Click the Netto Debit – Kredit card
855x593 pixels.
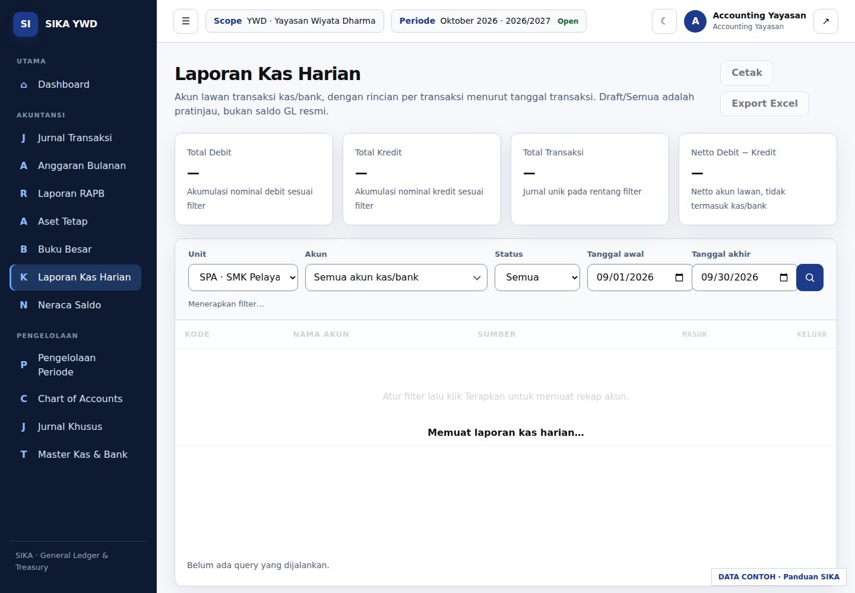[758, 179]
